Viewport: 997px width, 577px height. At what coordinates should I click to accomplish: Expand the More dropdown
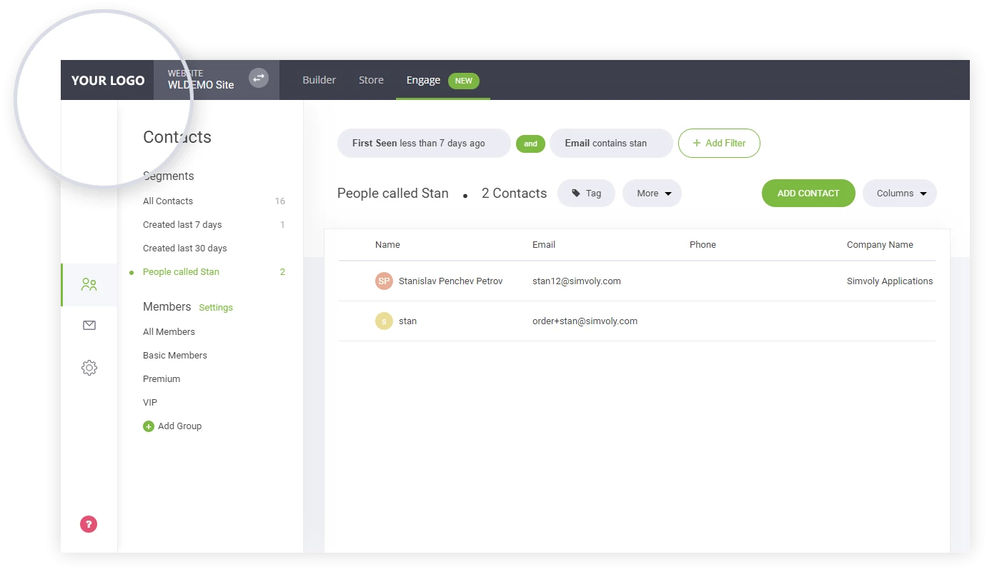[652, 194]
